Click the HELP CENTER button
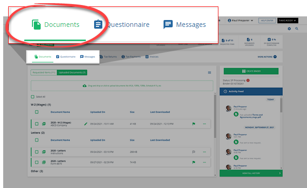This screenshot has width=307, height=188. [x=267, y=20]
